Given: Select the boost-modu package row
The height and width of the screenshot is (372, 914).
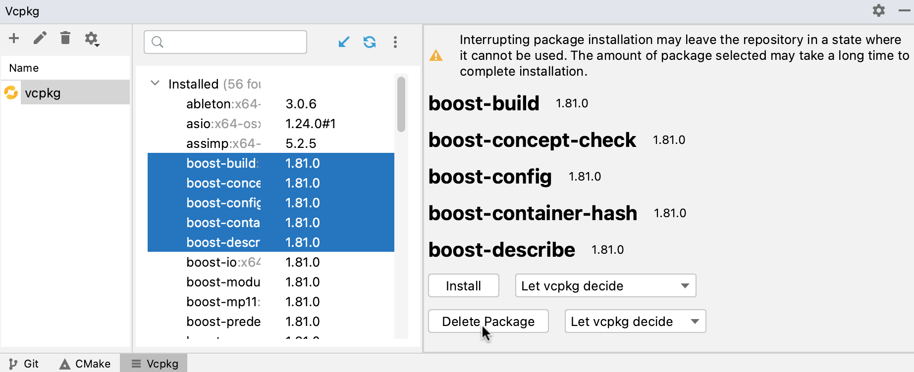Looking at the screenshot, I should pos(271,282).
